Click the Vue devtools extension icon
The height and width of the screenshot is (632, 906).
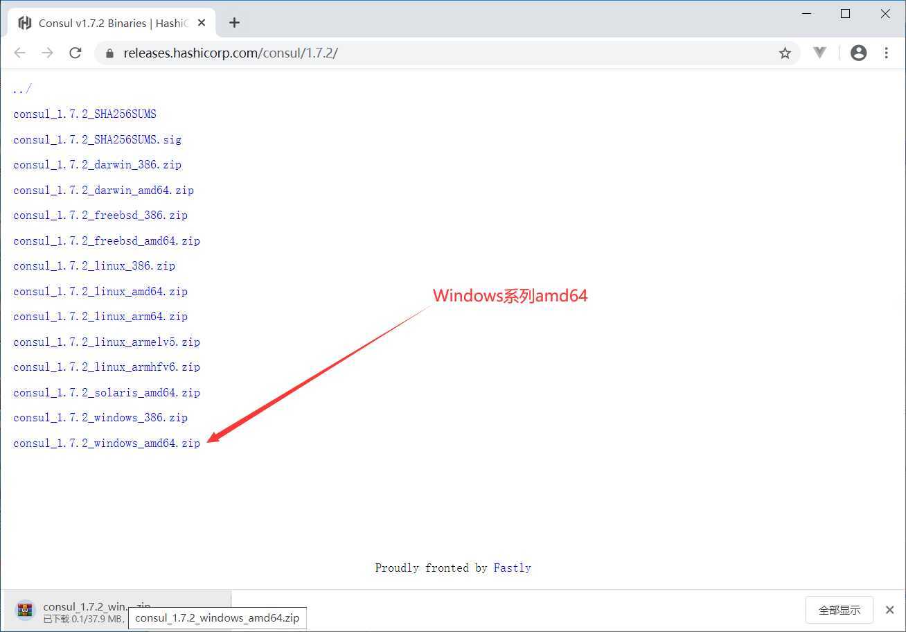(x=820, y=53)
